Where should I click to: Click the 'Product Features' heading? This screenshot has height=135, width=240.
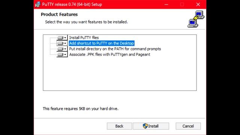pos(59,14)
